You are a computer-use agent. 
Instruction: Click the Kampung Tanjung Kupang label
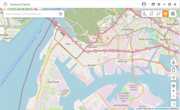click(x=21, y=19)
